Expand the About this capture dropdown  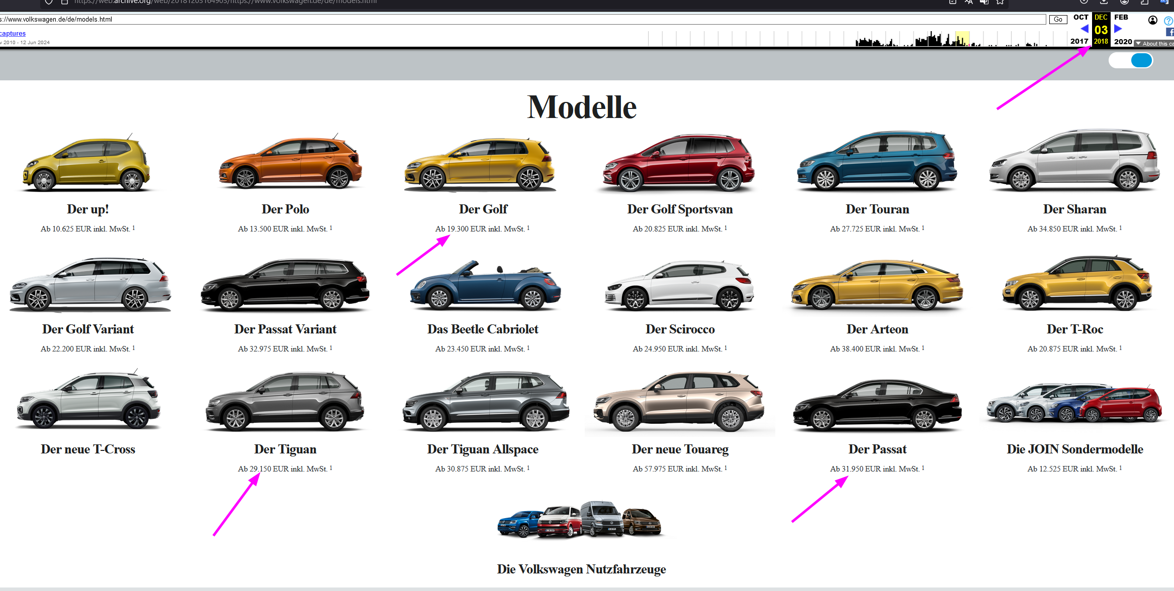1154,44
